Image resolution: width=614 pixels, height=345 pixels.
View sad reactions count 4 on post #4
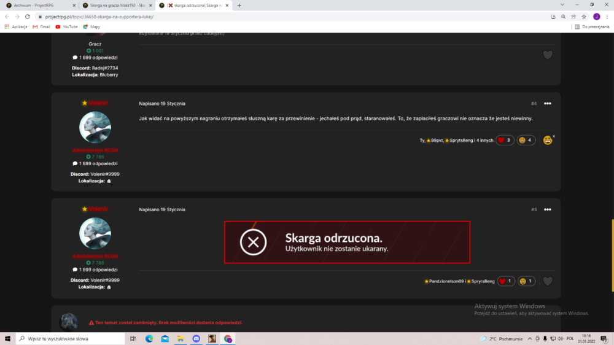(526, 140)
